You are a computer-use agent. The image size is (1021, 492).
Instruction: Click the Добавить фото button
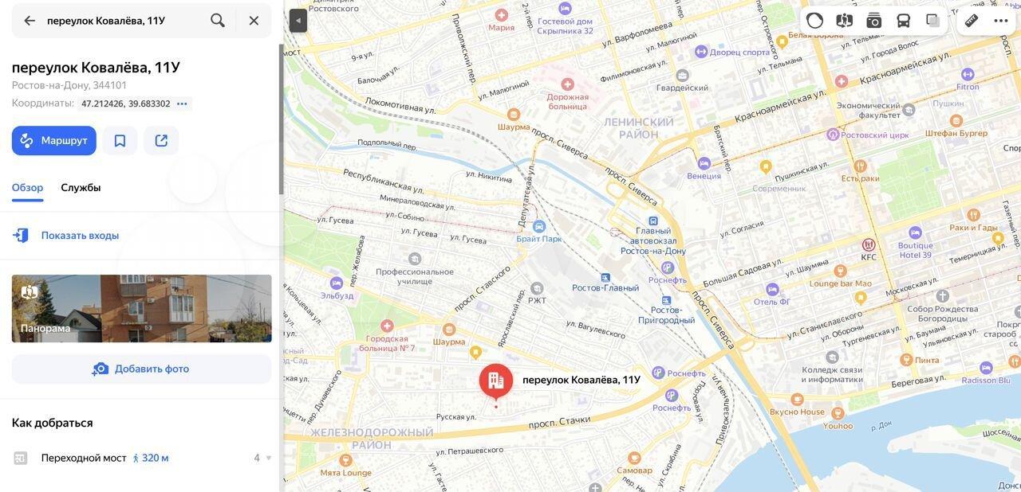click(142, 369)
